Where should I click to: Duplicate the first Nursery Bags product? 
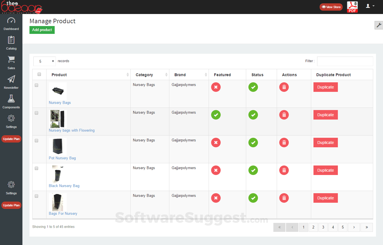(325, 87)
